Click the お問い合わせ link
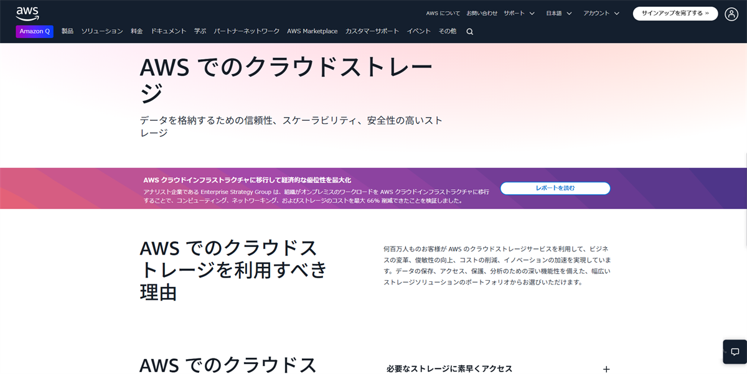Viewport: 747px width, 374px height. (482, 13)
